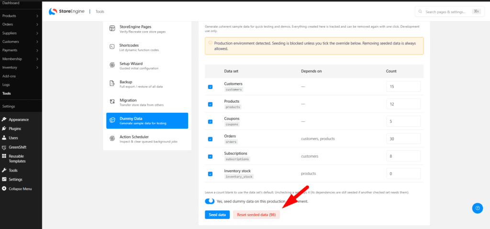
Task: Click the Search pages & settings field
Action: tap(449, 11)
